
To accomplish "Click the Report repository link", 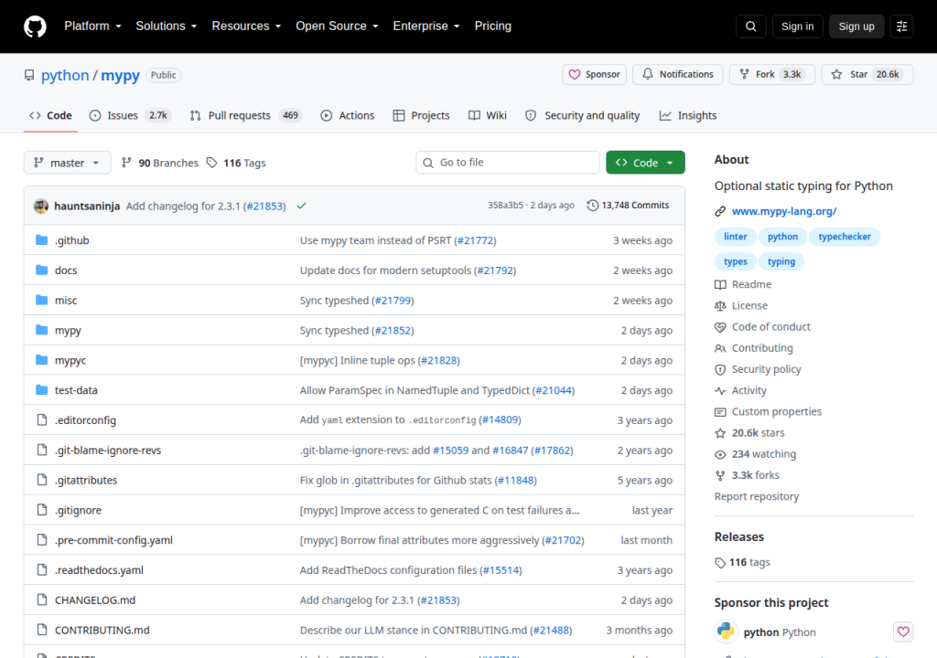I will (757, 497).
